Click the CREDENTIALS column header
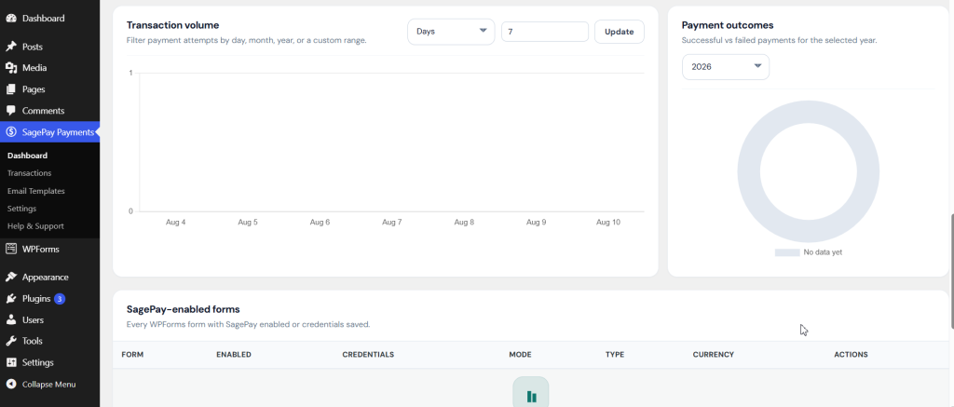Viewport: 954px width, 407px height. click(x=368, y=355)
